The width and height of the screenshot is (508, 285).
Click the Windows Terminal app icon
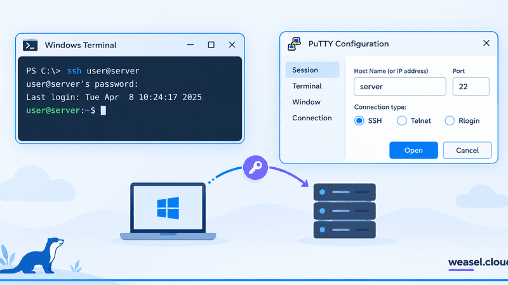tap(30, 45)
